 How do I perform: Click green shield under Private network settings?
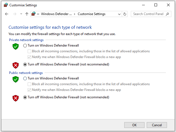tap(16, 46)
